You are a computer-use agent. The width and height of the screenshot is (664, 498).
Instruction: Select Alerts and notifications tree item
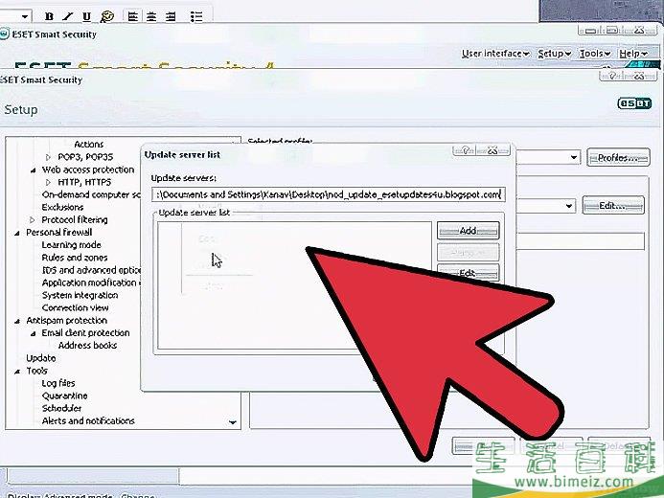(88, 421)
